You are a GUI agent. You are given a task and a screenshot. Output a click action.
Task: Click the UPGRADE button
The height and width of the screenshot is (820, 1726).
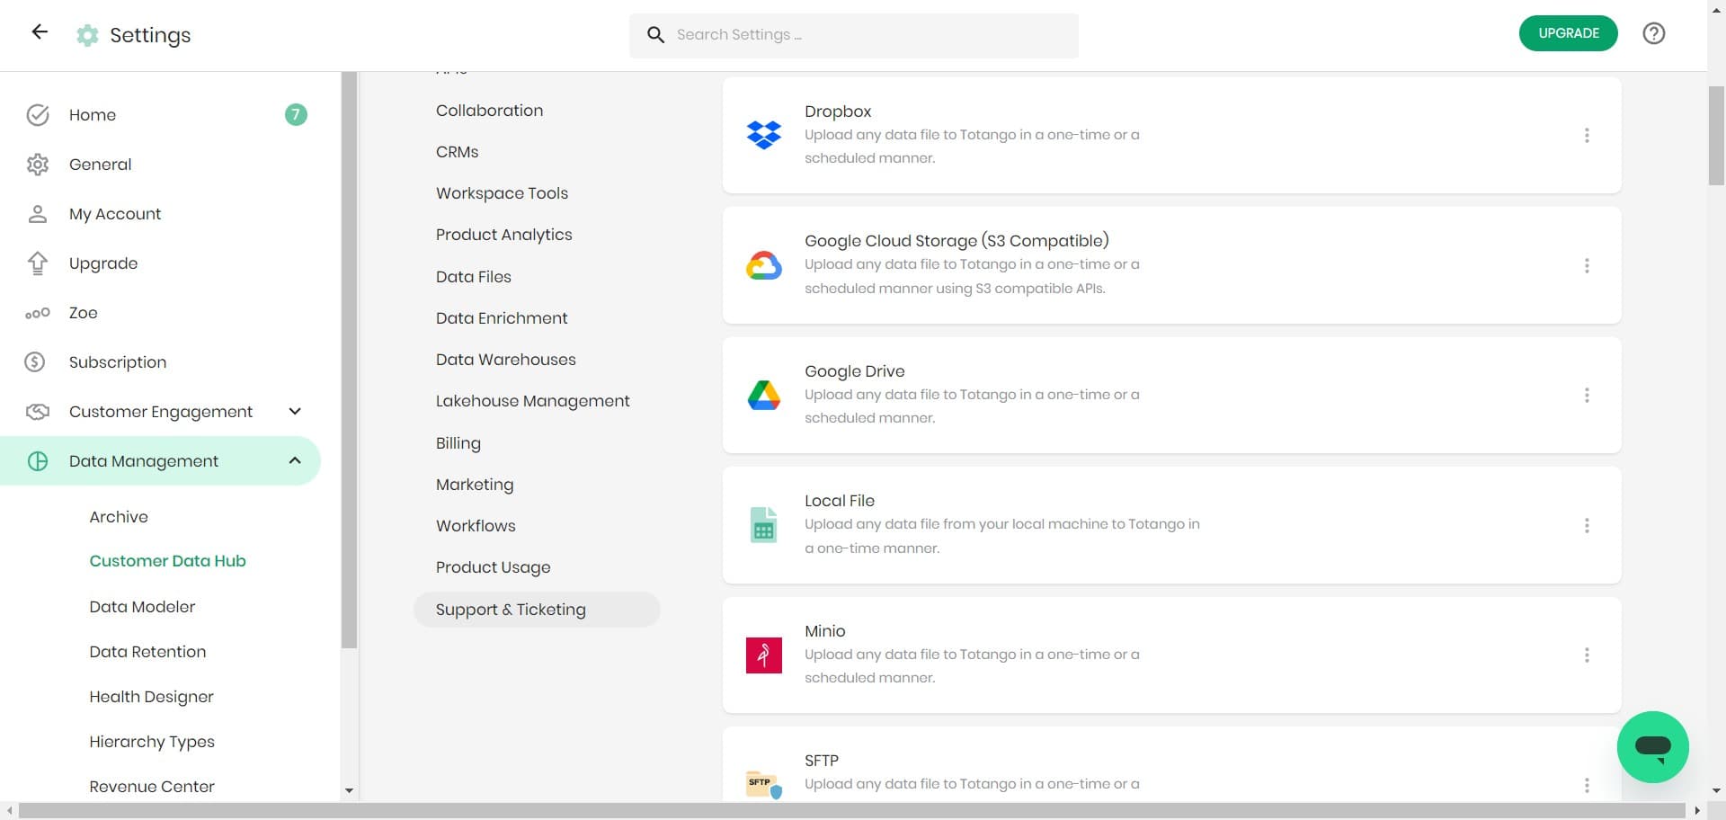pos(1568,33)
